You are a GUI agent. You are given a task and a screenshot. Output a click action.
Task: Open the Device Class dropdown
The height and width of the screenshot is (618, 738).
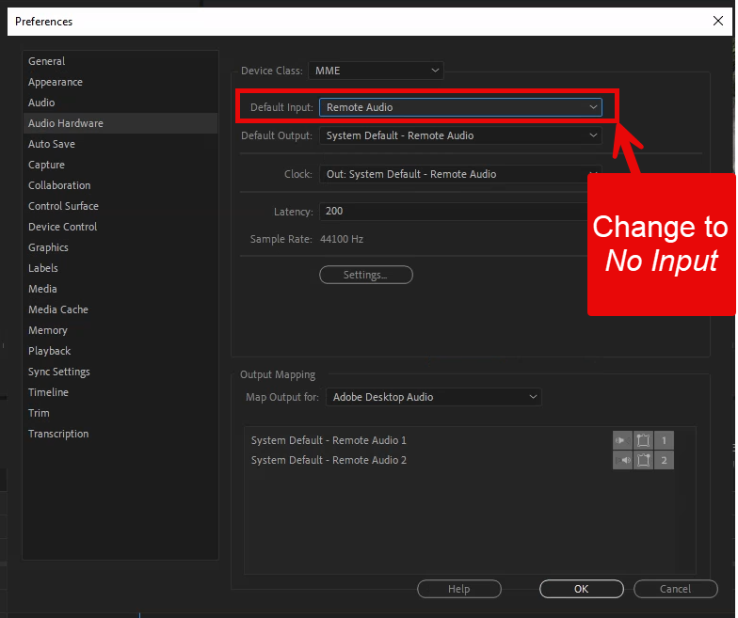375,71
